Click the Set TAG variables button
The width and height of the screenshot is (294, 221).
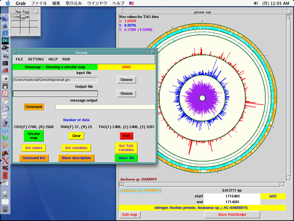126,148
